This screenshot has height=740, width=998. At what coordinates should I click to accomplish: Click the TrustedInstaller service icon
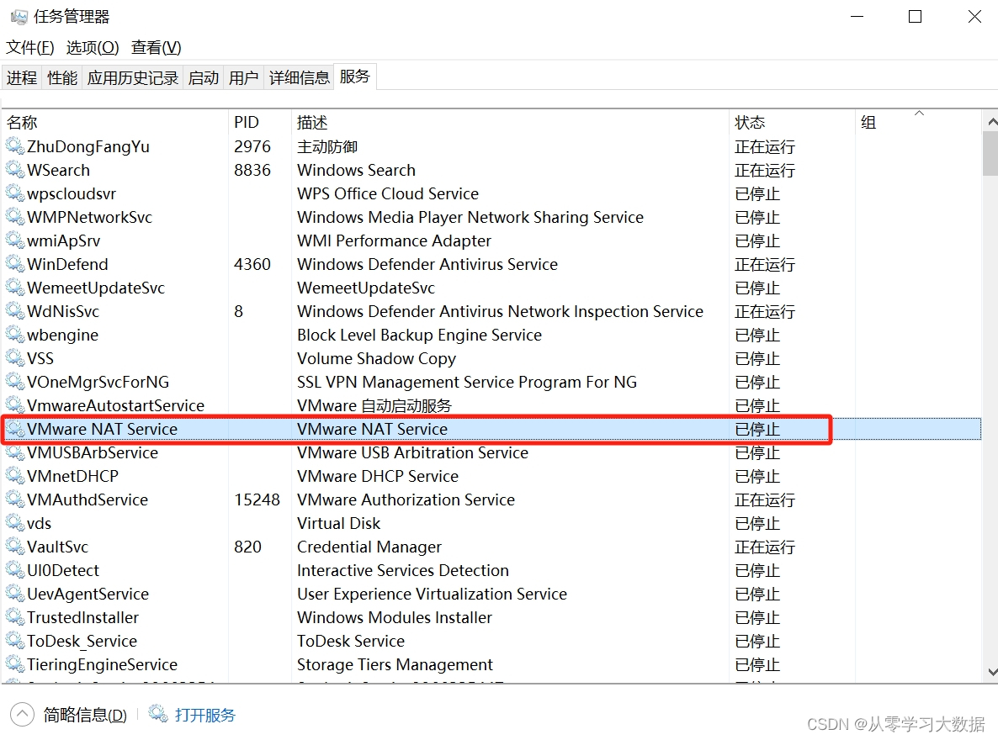click(x=15, y=617)
